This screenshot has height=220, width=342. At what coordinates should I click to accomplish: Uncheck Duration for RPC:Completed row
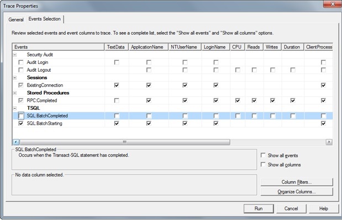pos(293,100)
